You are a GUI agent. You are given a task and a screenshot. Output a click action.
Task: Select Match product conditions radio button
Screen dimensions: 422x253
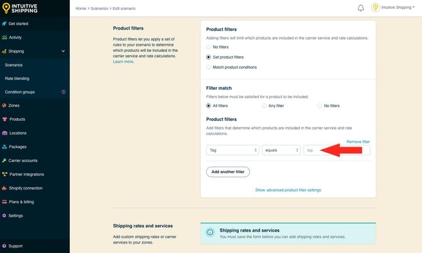pos(209,67)
